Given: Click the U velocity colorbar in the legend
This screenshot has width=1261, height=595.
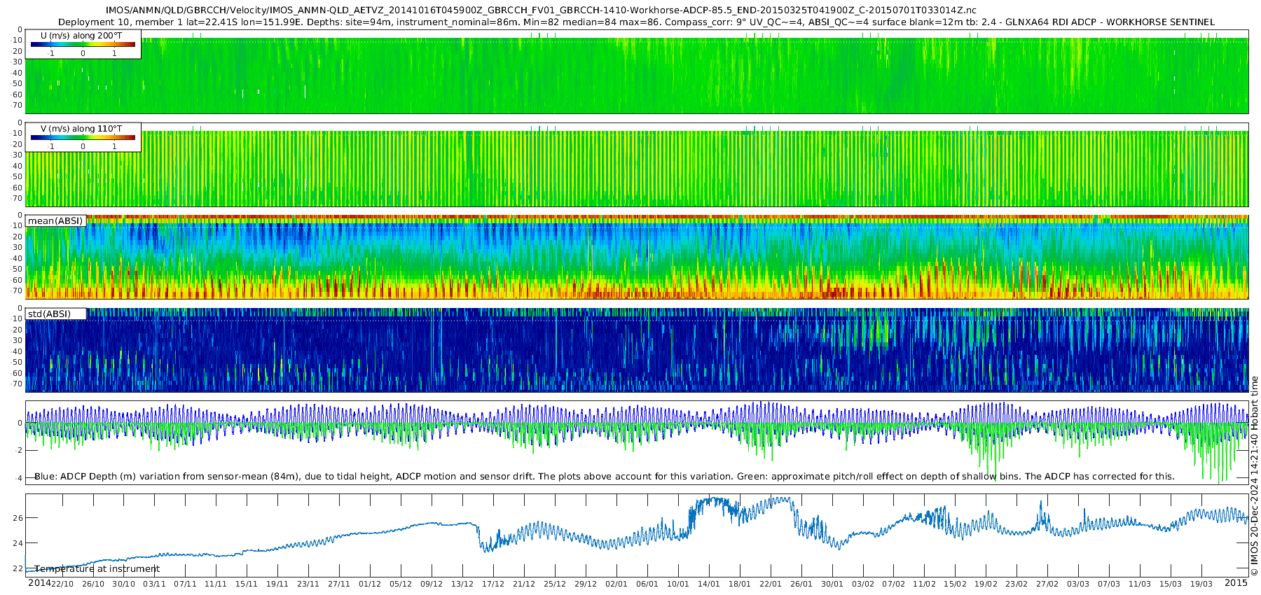Looking at the screenshot, I should click(x=83, y=44).
